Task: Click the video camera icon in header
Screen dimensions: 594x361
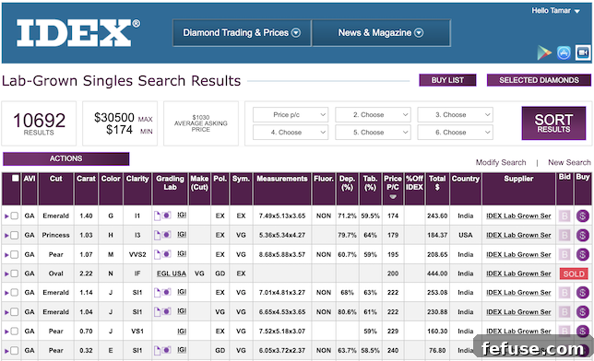Action: coord(583,52)
